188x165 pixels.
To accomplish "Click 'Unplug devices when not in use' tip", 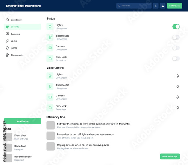I will coord(83,145).
